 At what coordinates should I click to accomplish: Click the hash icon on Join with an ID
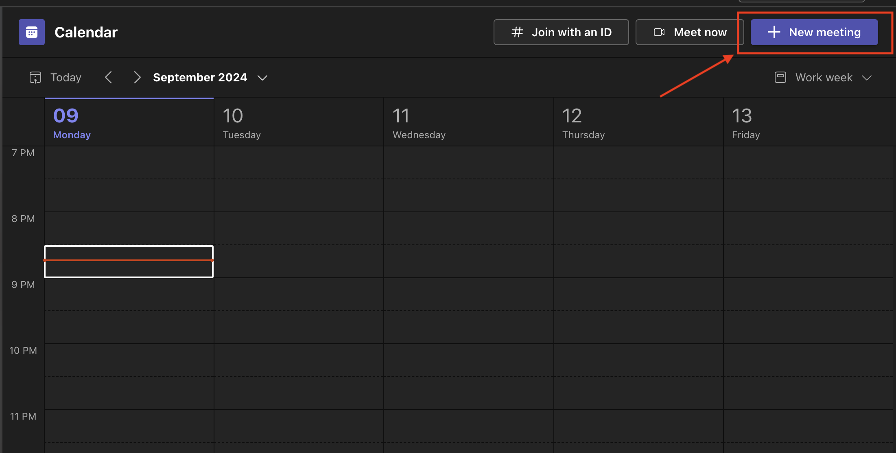(517, 32)
